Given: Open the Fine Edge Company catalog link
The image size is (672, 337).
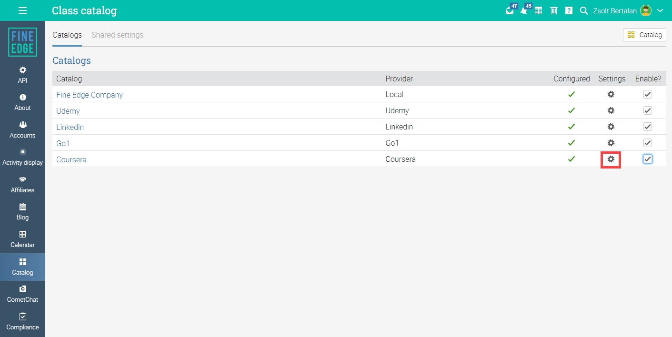Looking at the screenshot, I should [90, 95].
